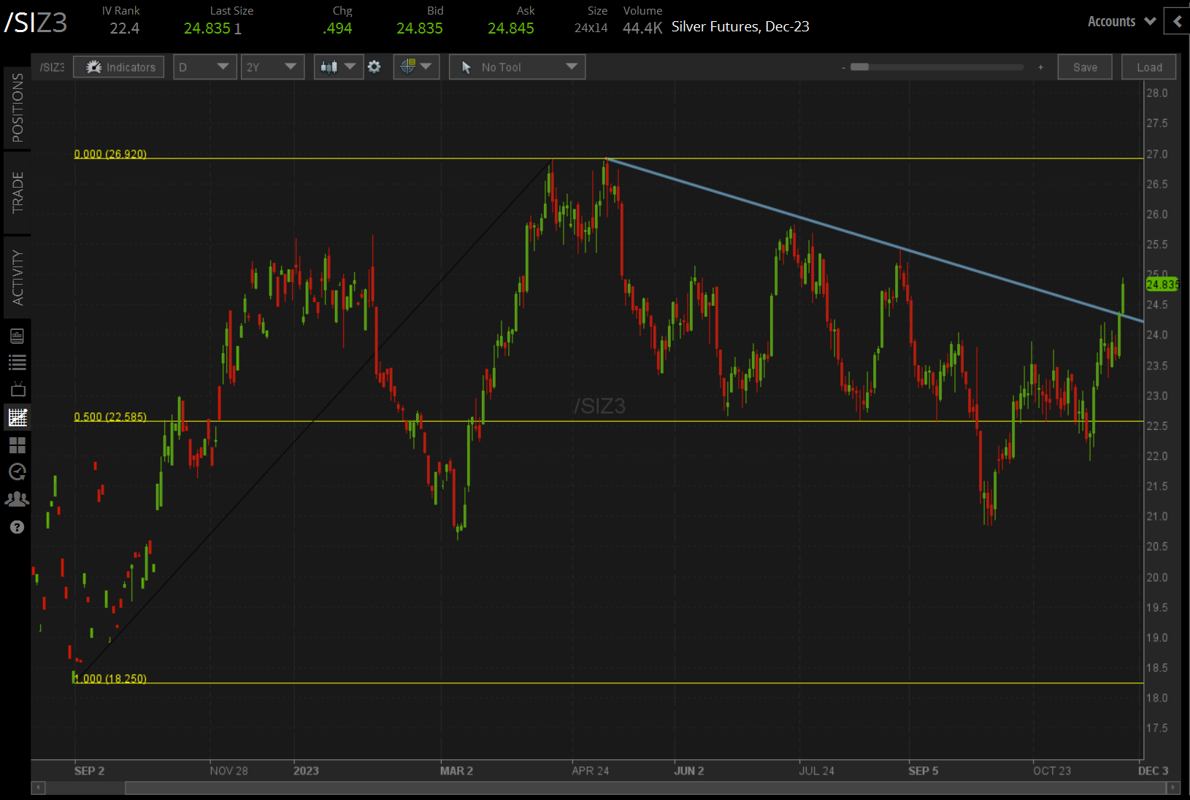Screen dimensions: 1190x800
Task: Click the Silver Futures, Dec-23 description
Action: click(740, 26)
